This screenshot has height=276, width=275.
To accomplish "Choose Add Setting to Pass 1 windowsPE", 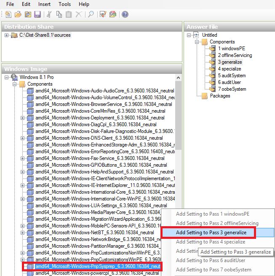I will 217,214.
